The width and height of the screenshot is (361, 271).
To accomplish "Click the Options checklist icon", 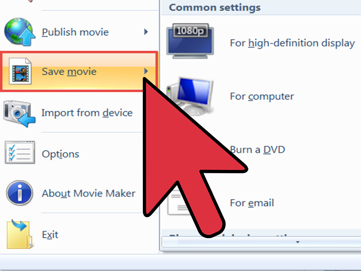I will coord(20,152).
